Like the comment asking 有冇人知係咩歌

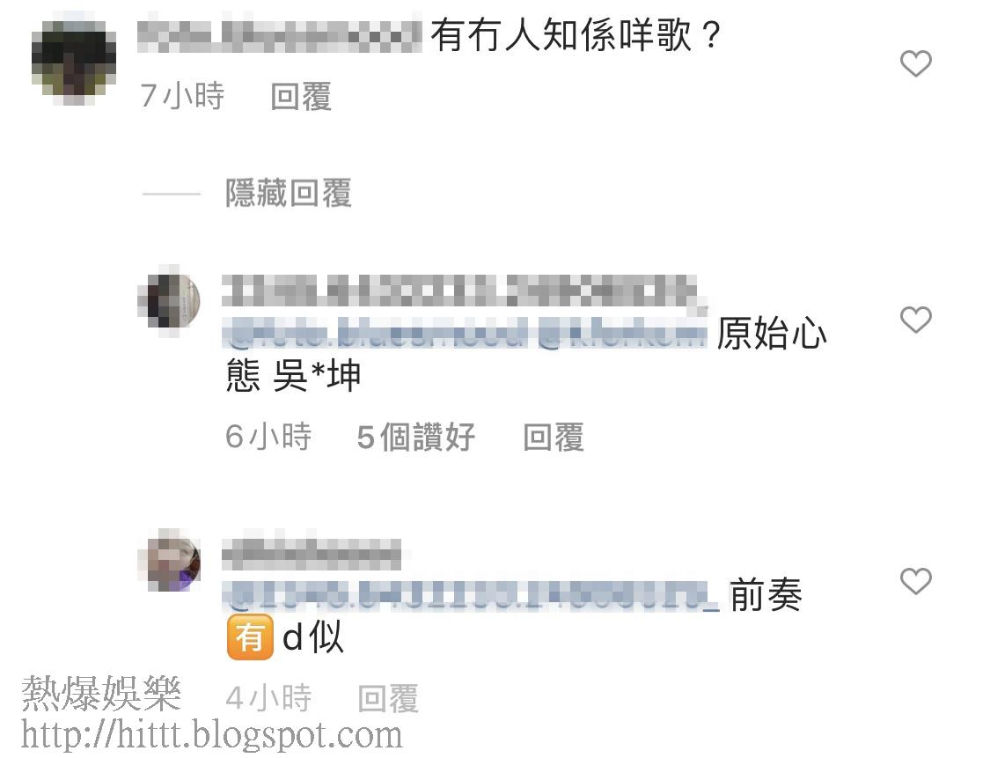tap(915, 63)
